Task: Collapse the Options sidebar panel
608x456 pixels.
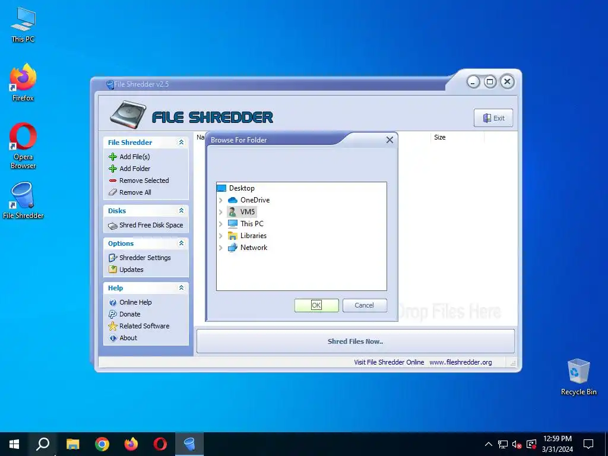Action: point(181,243)
